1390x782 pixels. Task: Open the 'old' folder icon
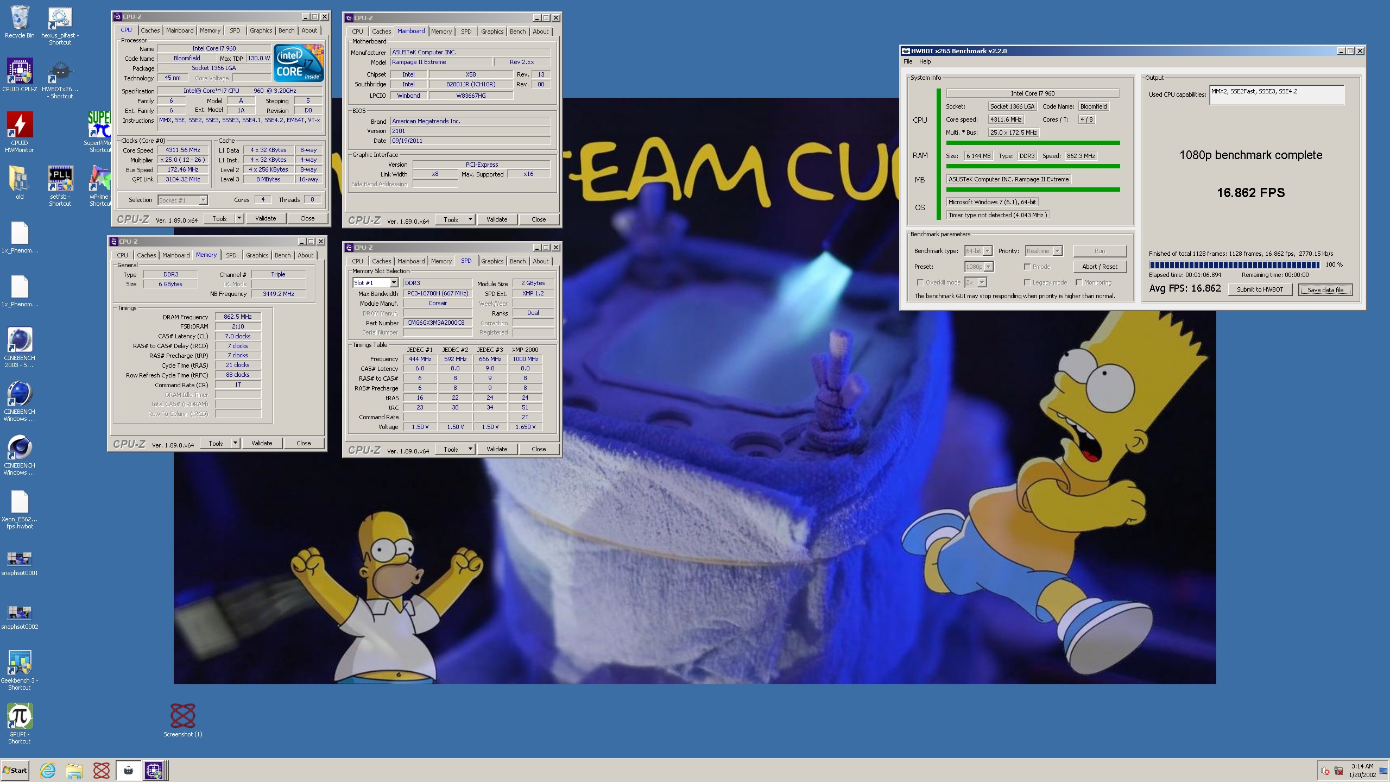[x=20, y=183]
